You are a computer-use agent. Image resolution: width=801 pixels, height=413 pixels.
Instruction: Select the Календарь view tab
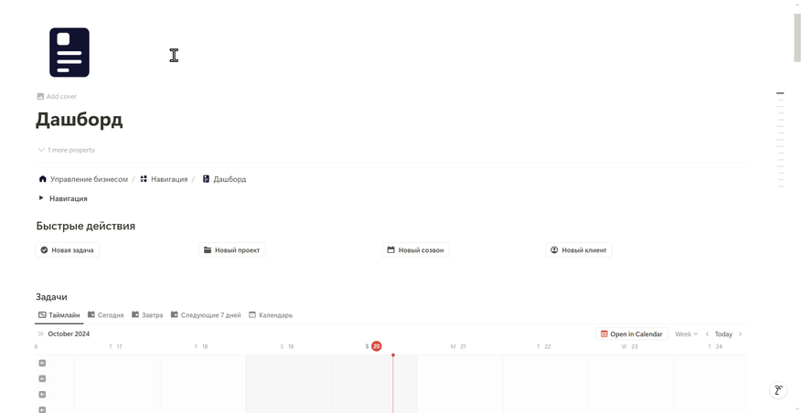click(x=271, y=315)
